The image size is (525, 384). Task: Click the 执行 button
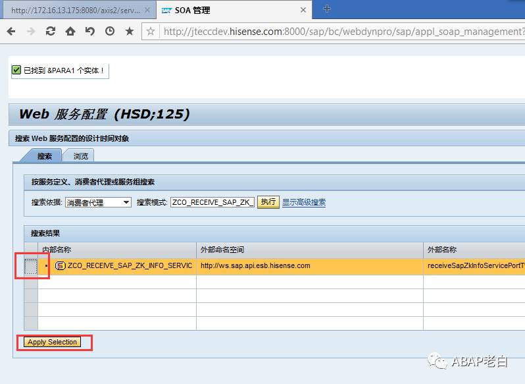(x=268, y=202)
